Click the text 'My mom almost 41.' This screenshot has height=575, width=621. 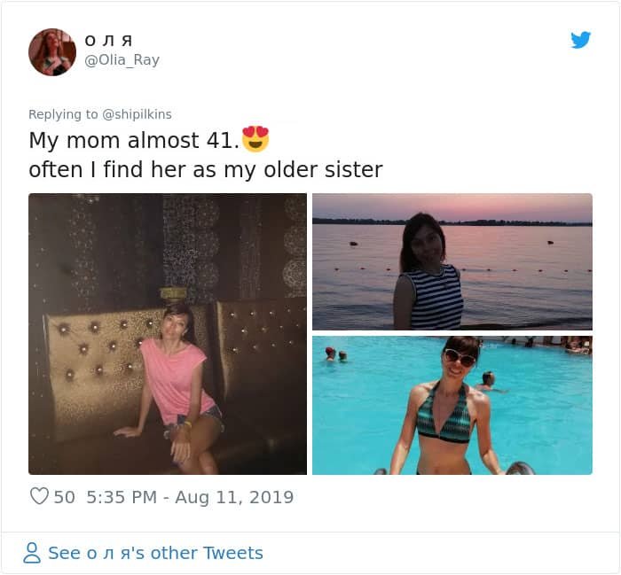[x=135, y=140]
